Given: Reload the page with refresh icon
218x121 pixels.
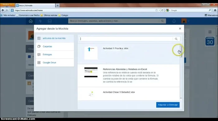Looking at the screenshot, I should [162, 10].
